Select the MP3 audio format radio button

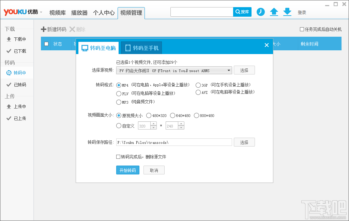(x=119, y=102)
